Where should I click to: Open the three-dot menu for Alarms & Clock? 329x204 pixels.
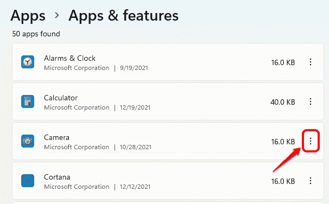[x=311, y=62]
